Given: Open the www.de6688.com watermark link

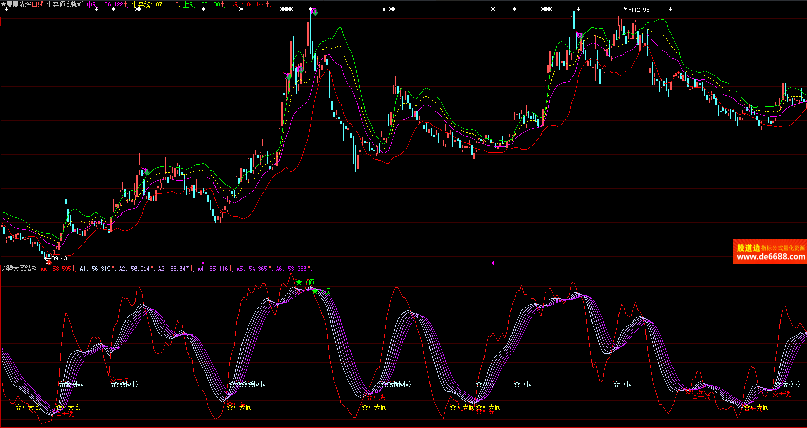Looking at the screenshot, I should (770, 257).
